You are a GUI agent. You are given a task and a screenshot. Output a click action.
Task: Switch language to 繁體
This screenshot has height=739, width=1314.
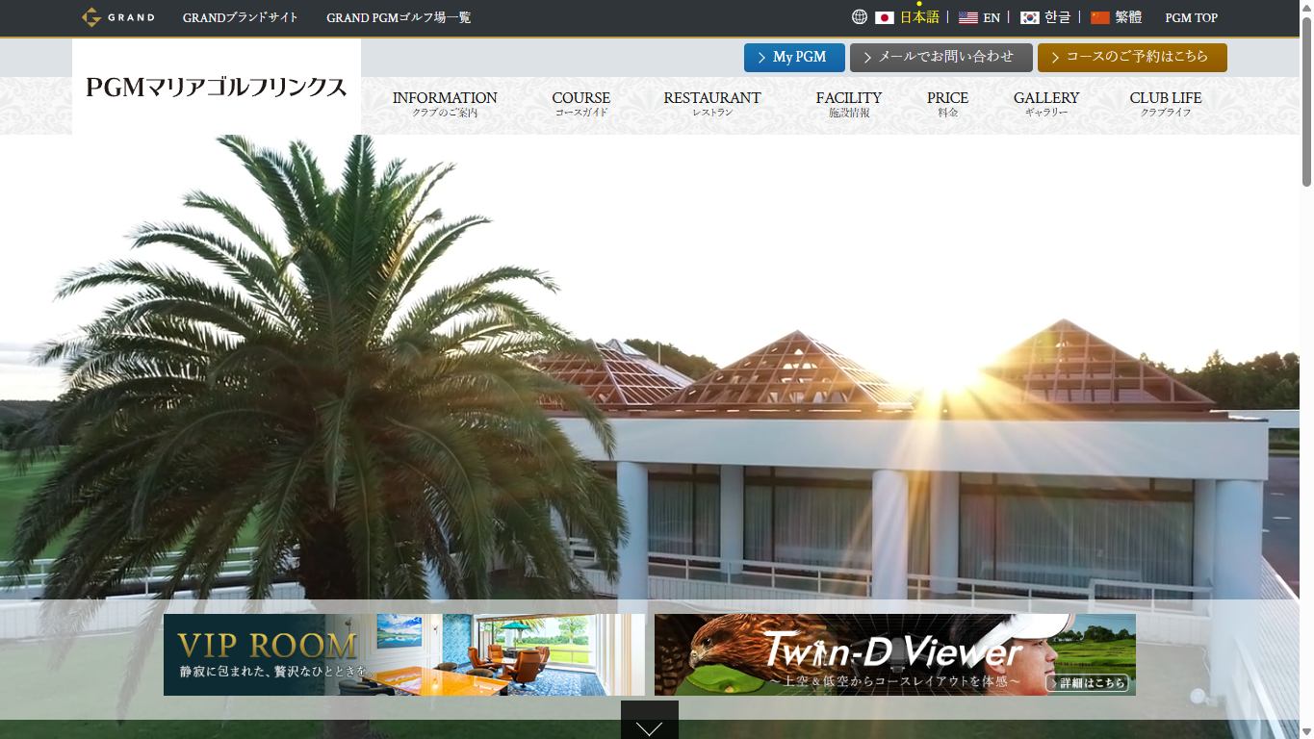(1128, 17)
